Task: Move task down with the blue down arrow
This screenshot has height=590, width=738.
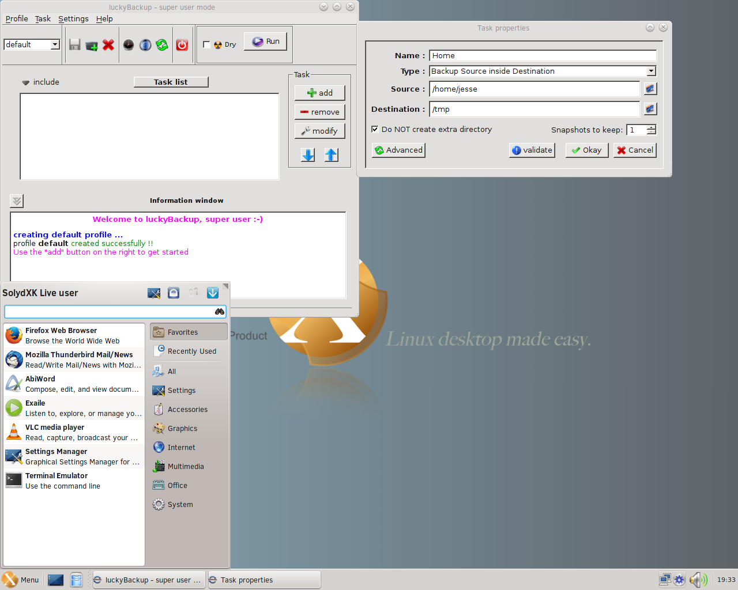Action: (x=308, y=155)
